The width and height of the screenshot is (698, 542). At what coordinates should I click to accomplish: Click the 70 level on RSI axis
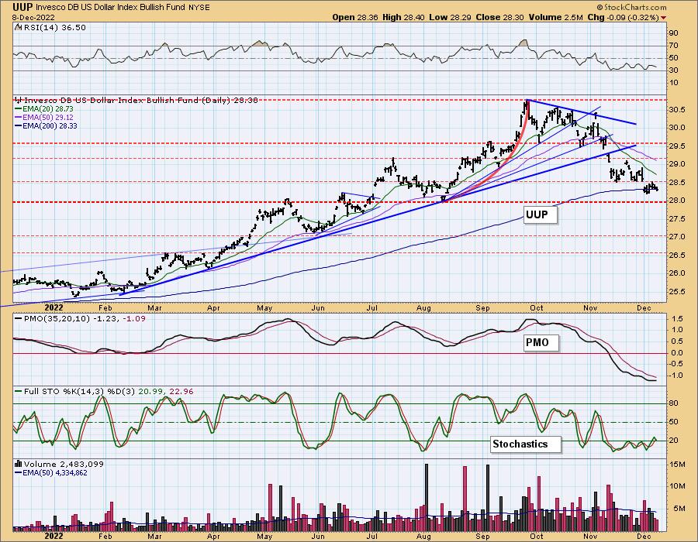(672, 46)
